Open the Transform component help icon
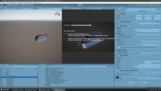This screenshot has width=161, height=91. coord(156,14)
